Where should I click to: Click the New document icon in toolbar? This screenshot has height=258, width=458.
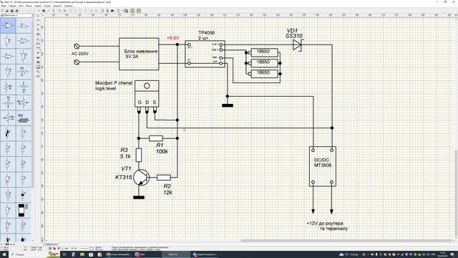click(2, 11)
